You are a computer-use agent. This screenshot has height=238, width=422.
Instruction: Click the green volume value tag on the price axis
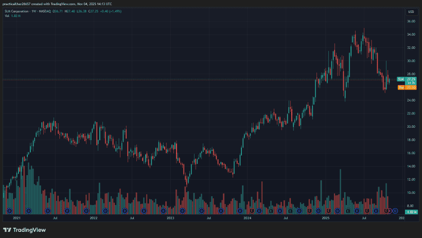(x=411, y=212)
